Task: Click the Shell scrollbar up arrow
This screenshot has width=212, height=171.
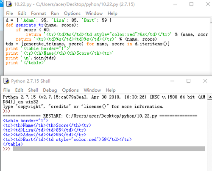Action: [210, 97]
